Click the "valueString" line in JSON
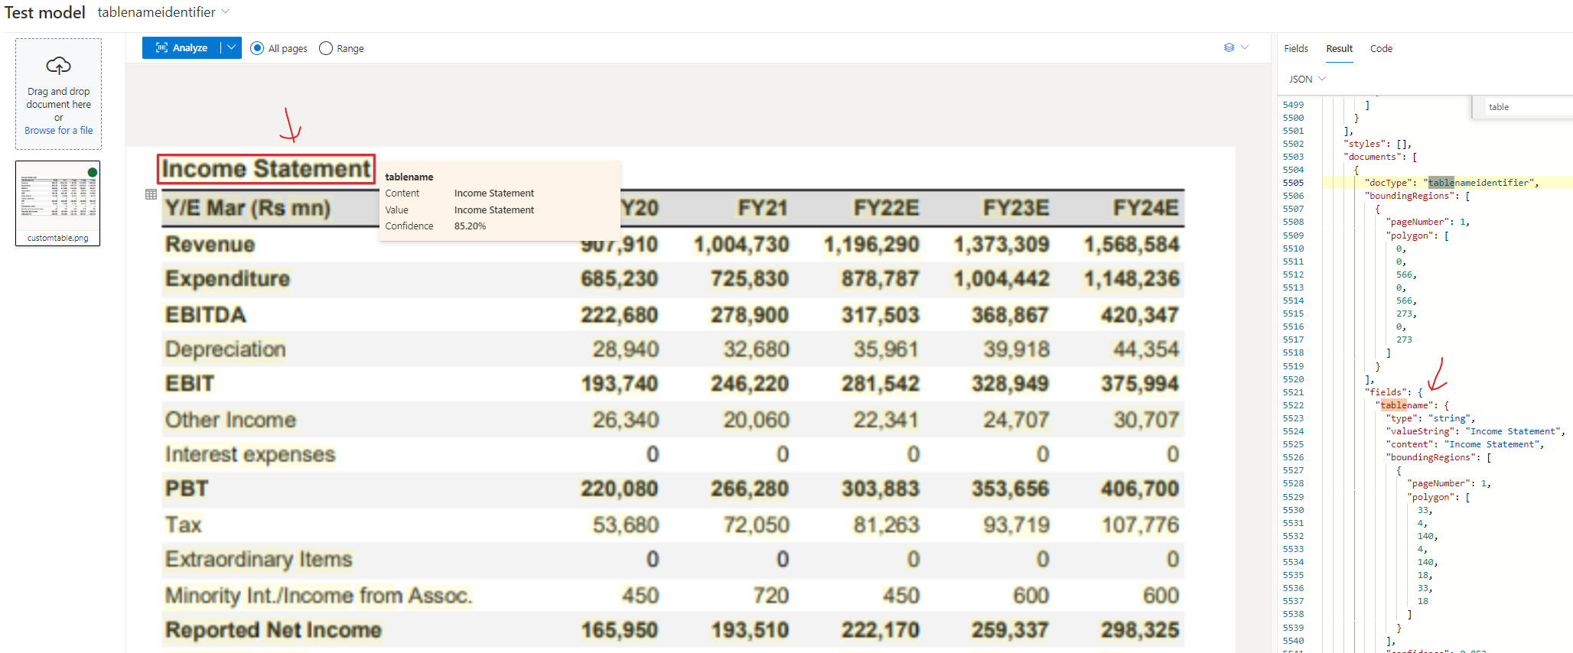Screen dimensions: 1573x653 [1476, 431]
